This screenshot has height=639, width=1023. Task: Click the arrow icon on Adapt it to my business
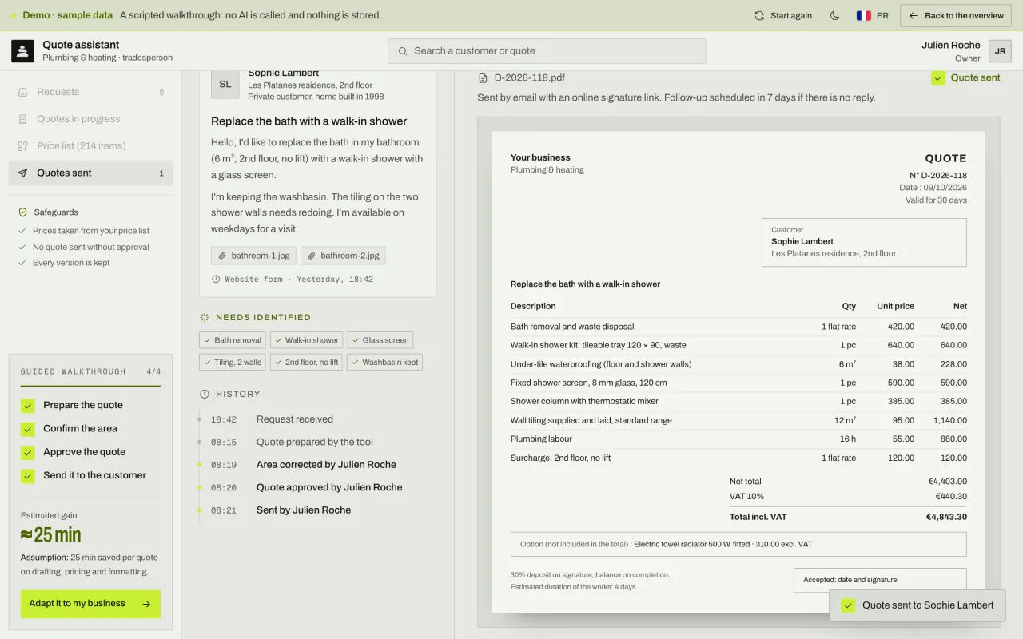point(146,604)
